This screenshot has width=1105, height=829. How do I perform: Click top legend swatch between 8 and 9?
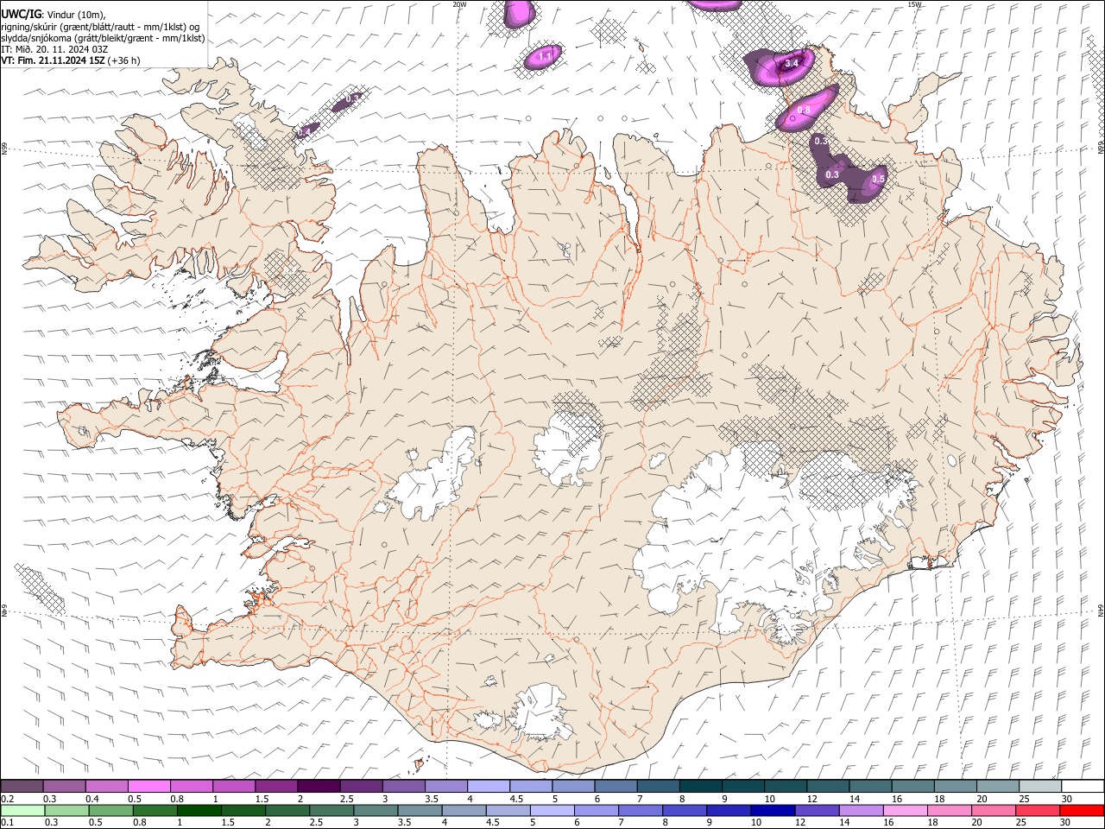click(701, 786)
